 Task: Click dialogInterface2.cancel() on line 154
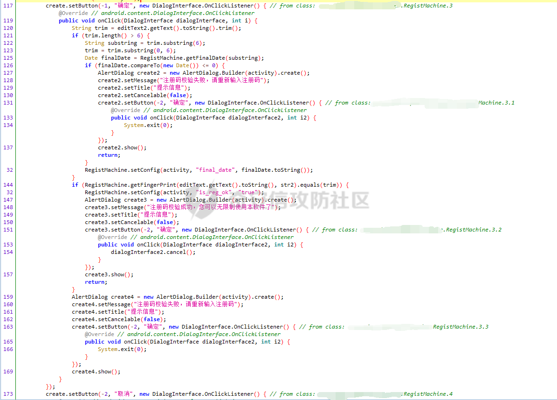coord(153,252)
